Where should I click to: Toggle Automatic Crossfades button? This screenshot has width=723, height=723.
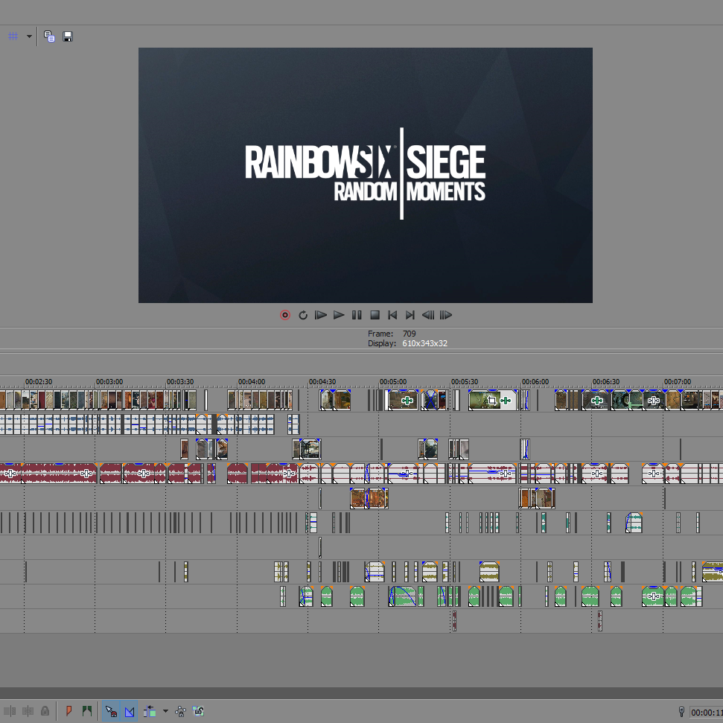pyautogui.click(x=130, y=711)
